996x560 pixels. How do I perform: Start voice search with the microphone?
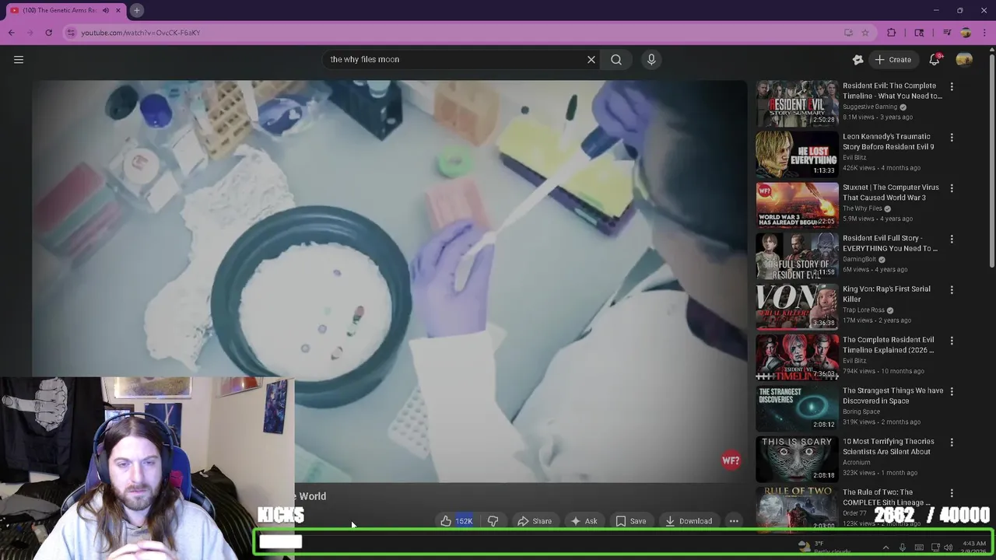tap(651, 59)
